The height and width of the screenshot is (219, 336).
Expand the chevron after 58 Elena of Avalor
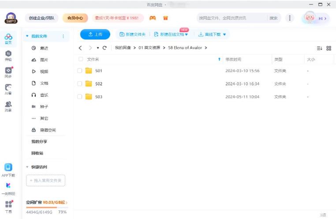pos(206,47)
